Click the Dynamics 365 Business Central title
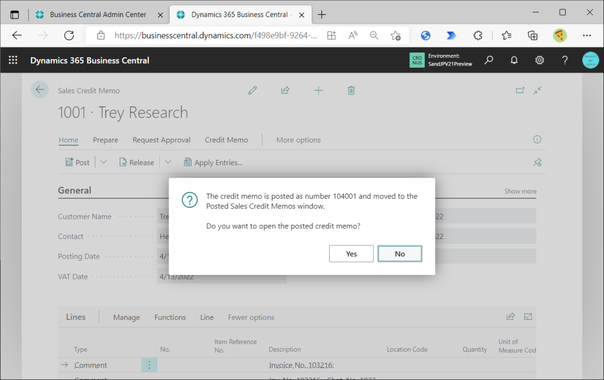The width and height of the screenshot is (604, 380). click(x=90, y=61)
